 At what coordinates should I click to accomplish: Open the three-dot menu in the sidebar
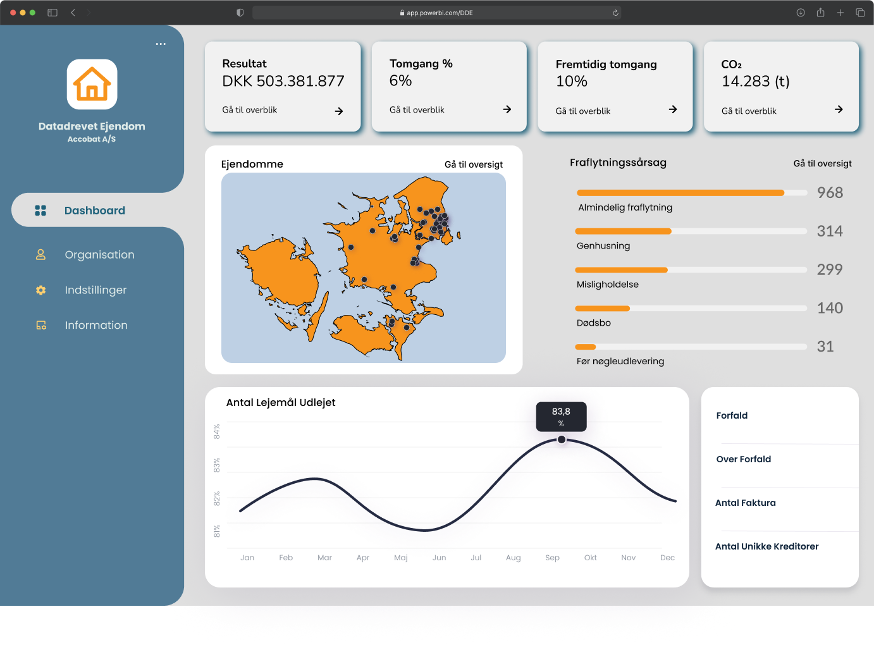[x=161, y=44]
